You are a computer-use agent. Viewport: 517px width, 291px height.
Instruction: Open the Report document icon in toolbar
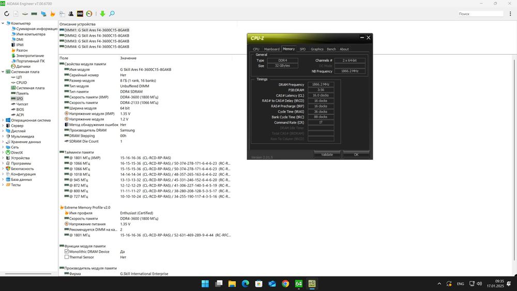pos(16,13)
